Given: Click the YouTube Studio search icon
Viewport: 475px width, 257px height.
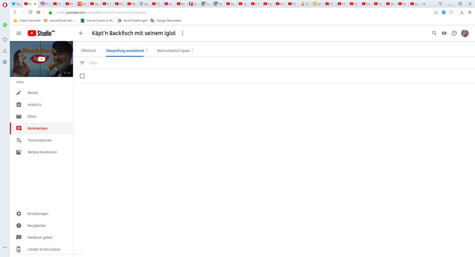Looking at the screenshot, I should [x=434, y=33].
